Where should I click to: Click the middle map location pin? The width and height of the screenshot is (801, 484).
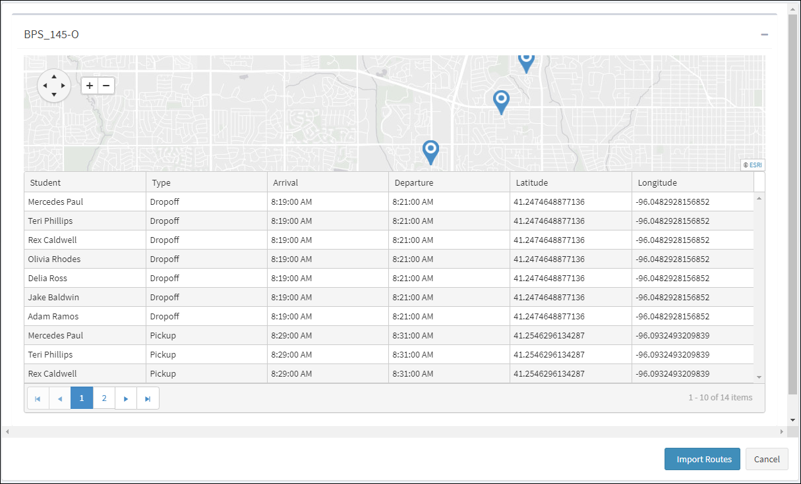(x=502, y=101)
